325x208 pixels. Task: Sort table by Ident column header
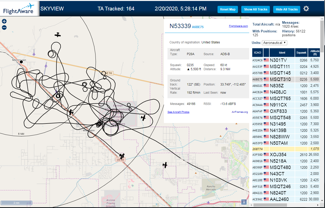(x=282, y=53)
